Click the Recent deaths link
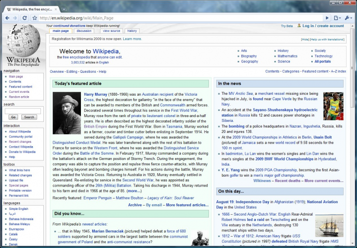Screen dimensions: 357x248 pyautogui.click(x=288, y=181)
